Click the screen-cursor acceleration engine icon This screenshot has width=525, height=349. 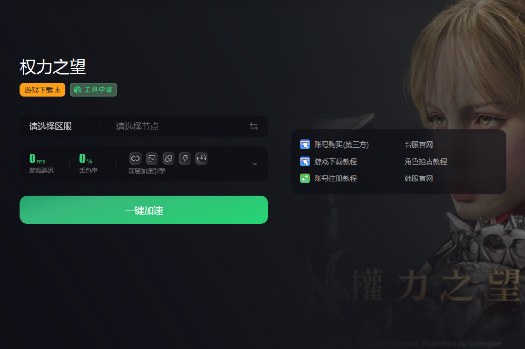tap(152, 158)
